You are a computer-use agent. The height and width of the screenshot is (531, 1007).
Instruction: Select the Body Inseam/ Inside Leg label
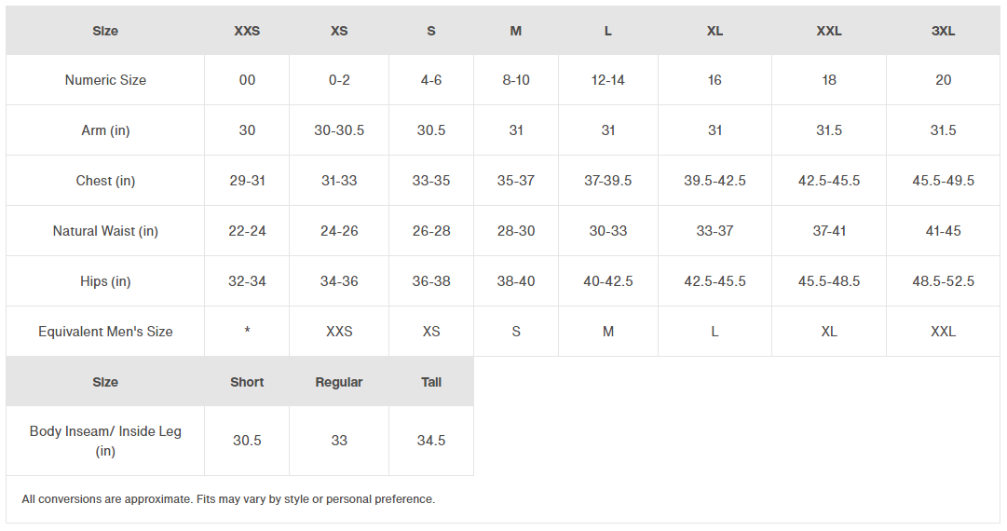tap(105, 441)
